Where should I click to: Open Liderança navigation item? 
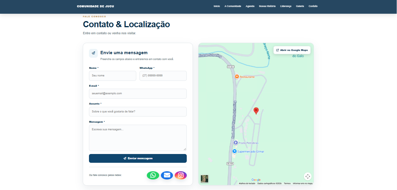pyautogui.click(x=286, y=6)
